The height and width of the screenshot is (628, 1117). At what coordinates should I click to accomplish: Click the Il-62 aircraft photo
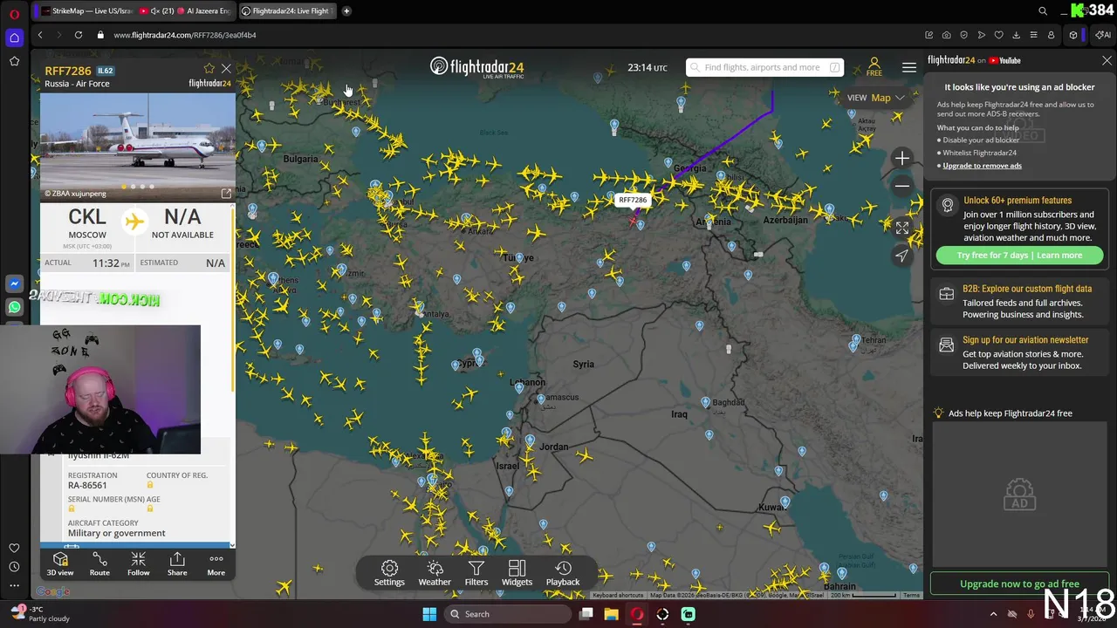tap(138, 147)
